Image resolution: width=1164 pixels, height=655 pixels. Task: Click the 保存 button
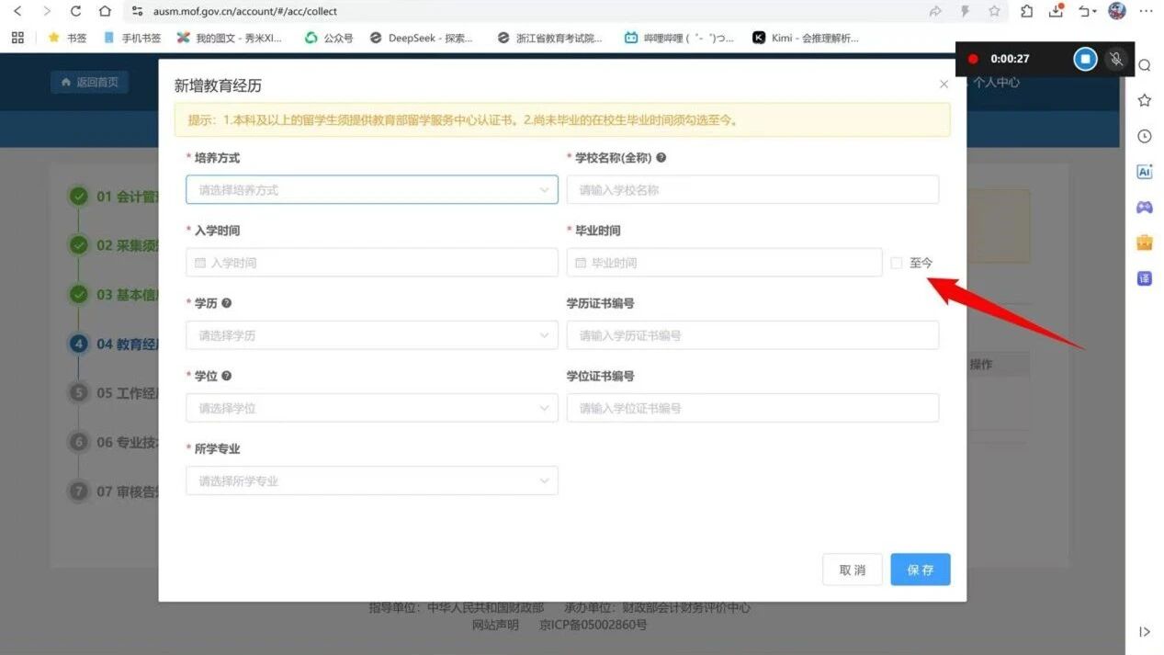tap(920, 570)
